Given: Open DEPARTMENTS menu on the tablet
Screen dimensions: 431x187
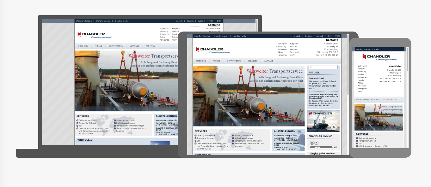Looking at the screenshot, I should tap(234, 61).
